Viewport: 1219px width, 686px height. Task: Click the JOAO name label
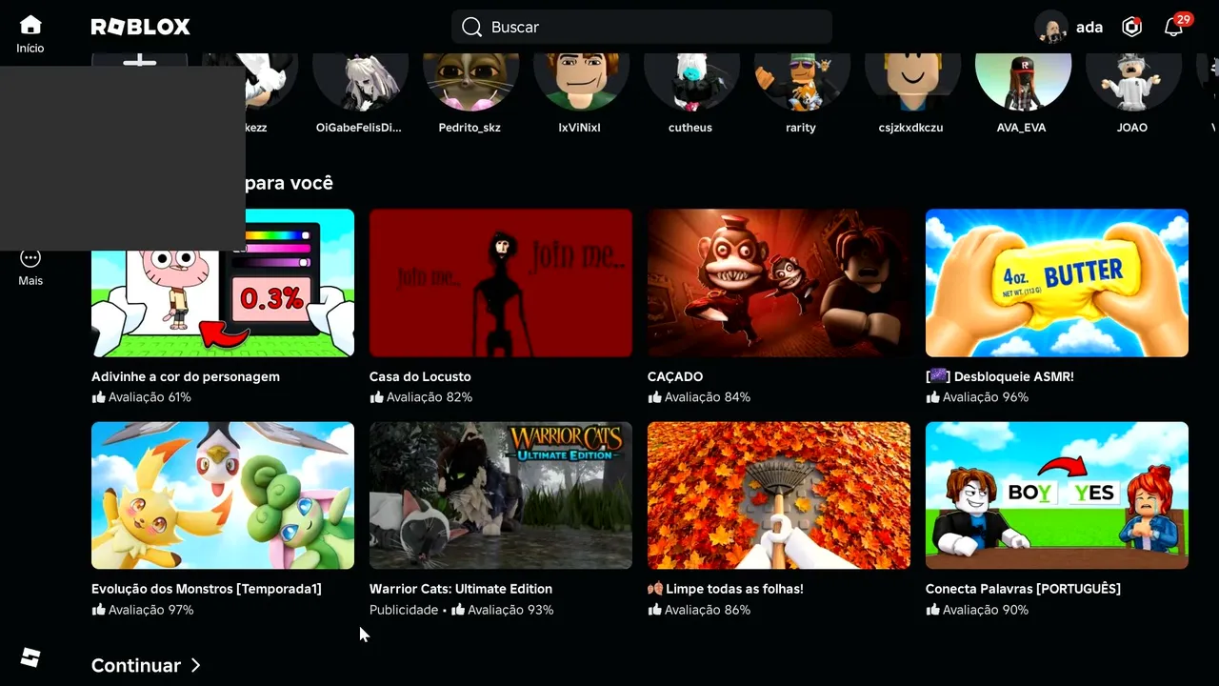coord(1132,128)
